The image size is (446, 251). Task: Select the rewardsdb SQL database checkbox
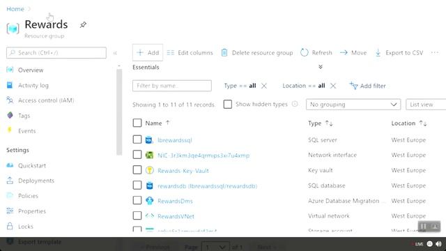coord(137,185)
